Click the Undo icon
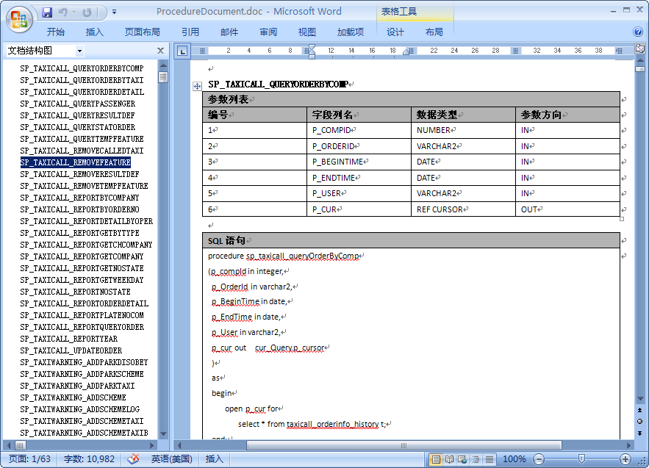The height and width of the screenshot is (468, 649). click(x=63, y=12)
